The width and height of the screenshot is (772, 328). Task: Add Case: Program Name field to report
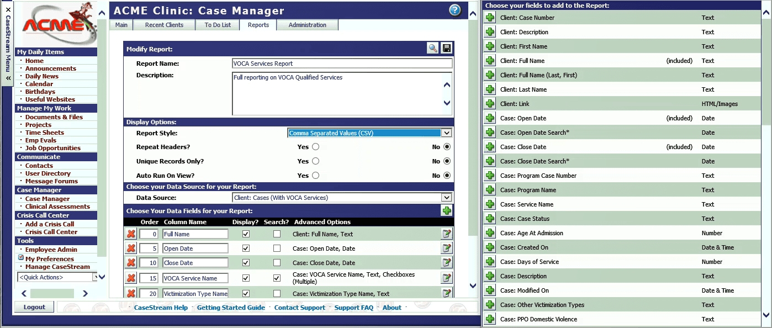click(490, 190)
